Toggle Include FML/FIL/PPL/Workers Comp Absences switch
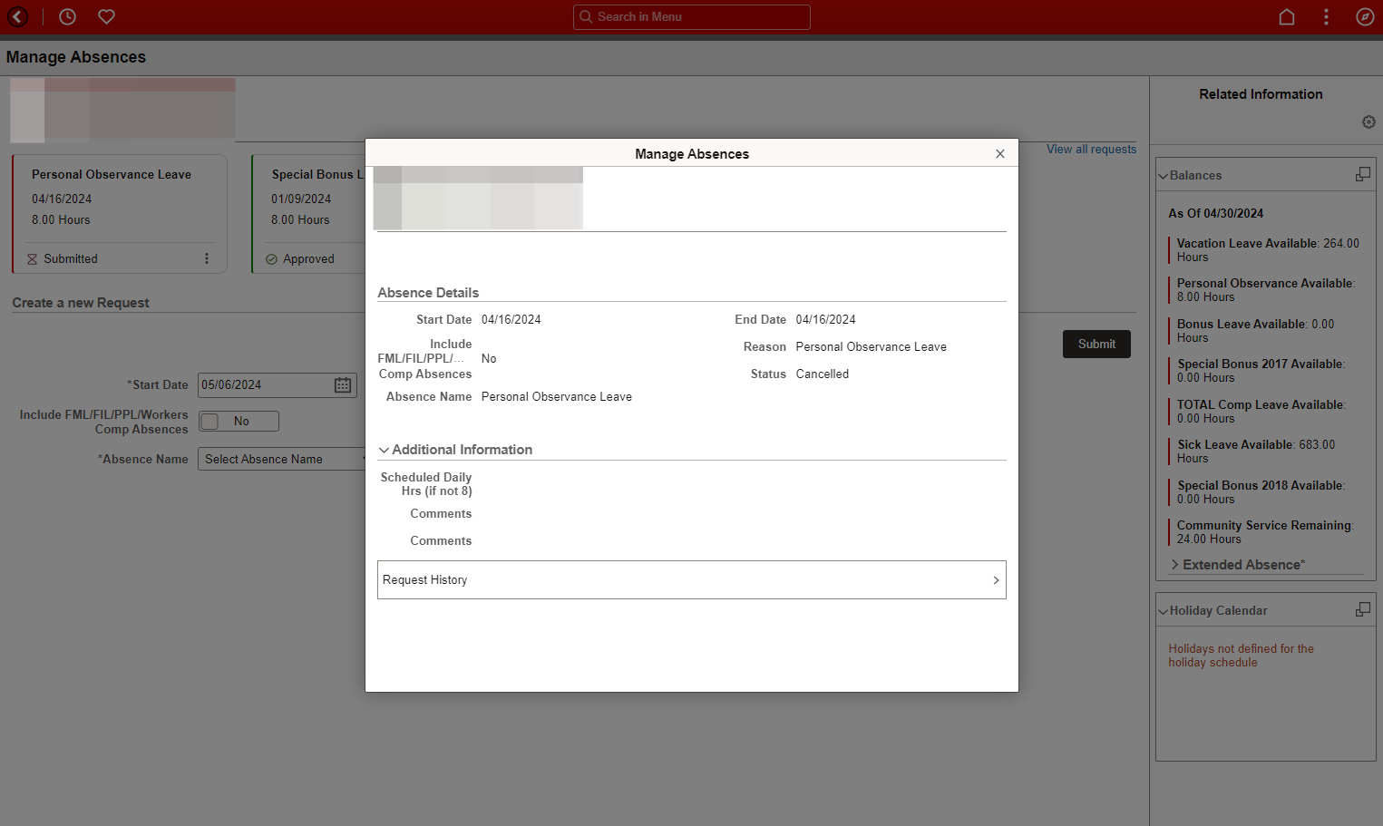This screenshot has height=826, width=1383. [239, 421]
